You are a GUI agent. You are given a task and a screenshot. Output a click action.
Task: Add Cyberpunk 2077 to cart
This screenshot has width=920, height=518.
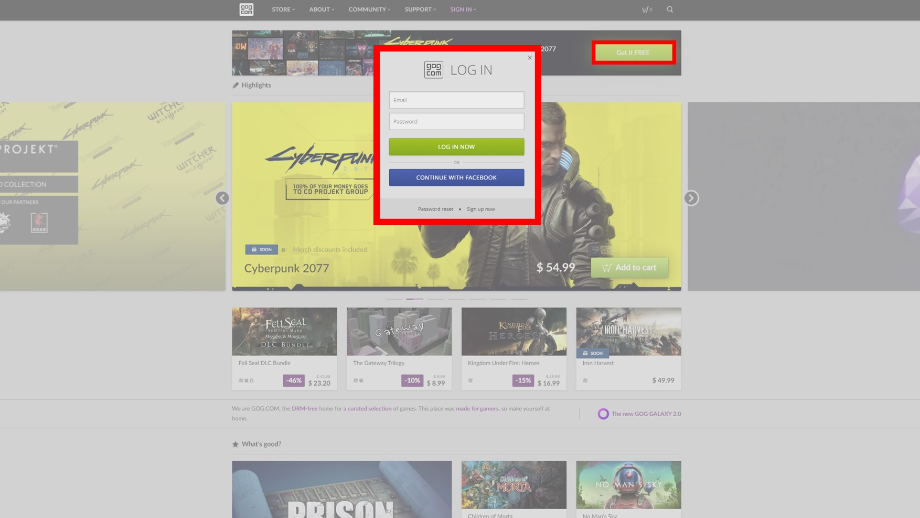tap(629, 268)
